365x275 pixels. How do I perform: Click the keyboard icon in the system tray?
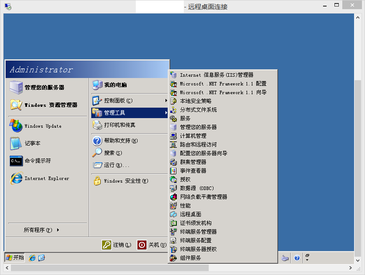coord(285,258)
